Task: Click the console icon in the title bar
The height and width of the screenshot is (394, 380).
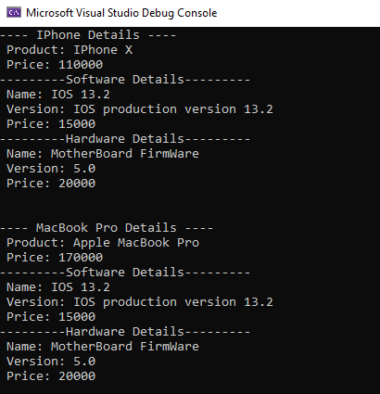Action: (x=14, y=13)
